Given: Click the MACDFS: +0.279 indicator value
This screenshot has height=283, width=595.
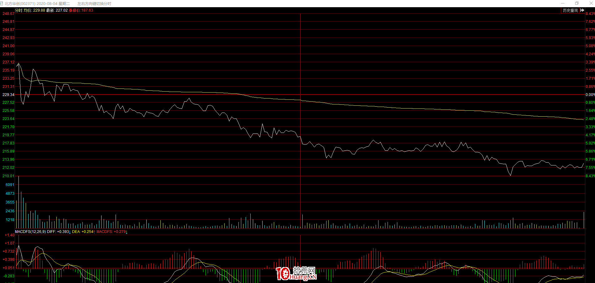Looking at the screenshot, I should pos(111,232).
